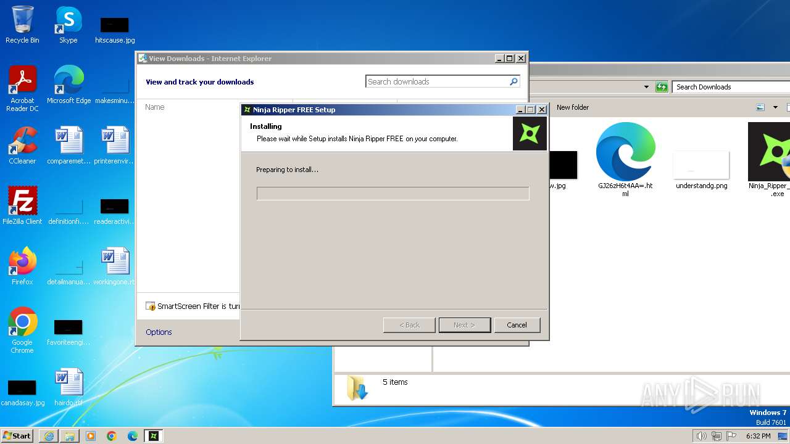Click the disabled Back button in Setup
Screen dimensions: 790x444
coord(409,325)
